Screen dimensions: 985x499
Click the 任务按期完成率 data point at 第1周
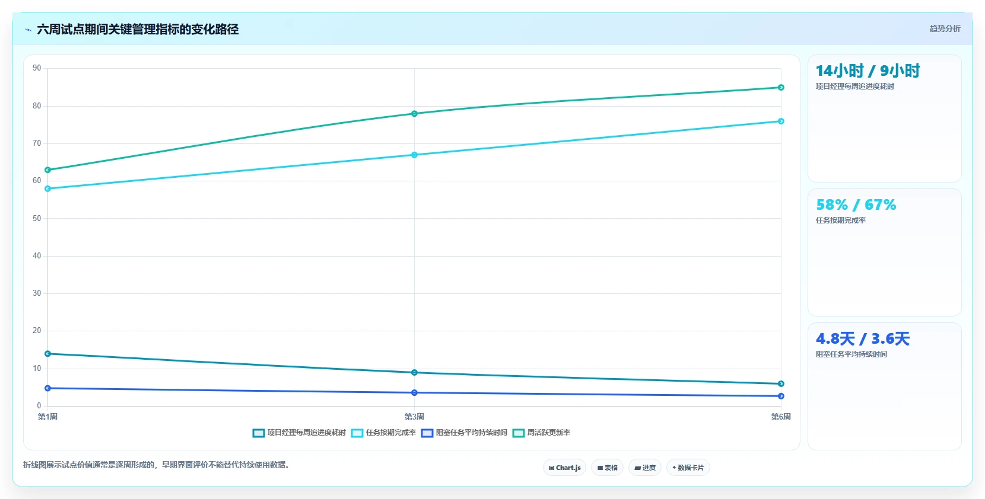48,189
